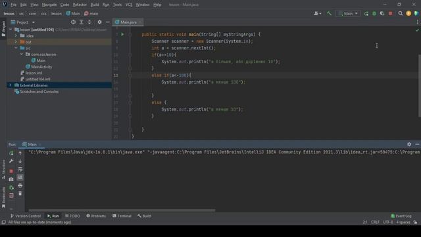Open TODO tool window
This screenshot has height=237, width=421.
72,216
